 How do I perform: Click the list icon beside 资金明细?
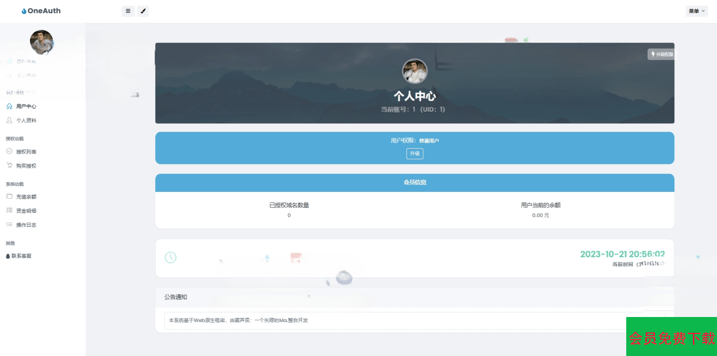[x=9, y=210]
